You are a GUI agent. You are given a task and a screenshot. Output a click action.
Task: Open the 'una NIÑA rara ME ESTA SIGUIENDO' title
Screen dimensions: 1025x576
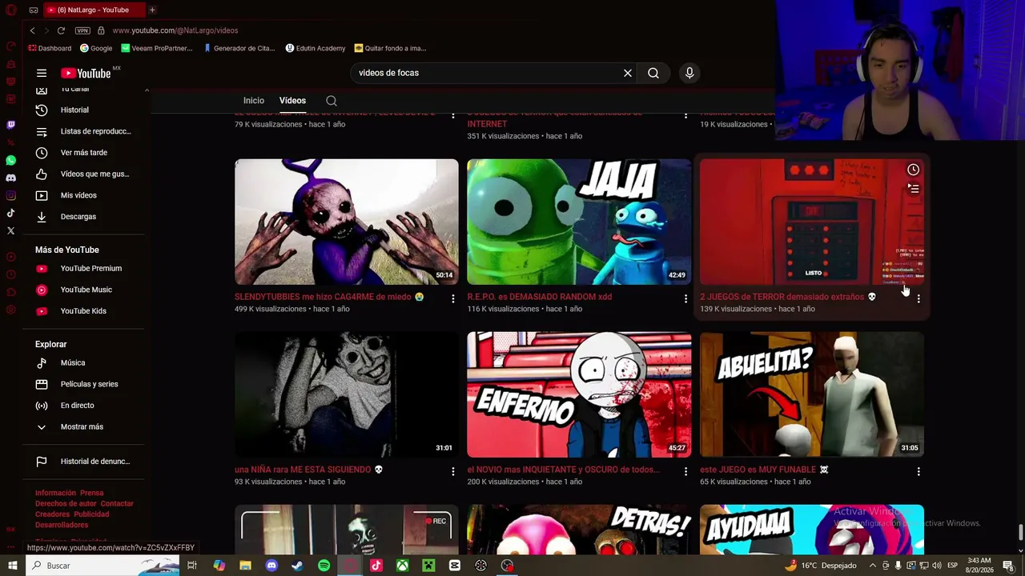[308, 470]
